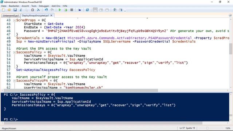Close the DeployAlwaysEncrypted.ps1 tab

(51, 15)
